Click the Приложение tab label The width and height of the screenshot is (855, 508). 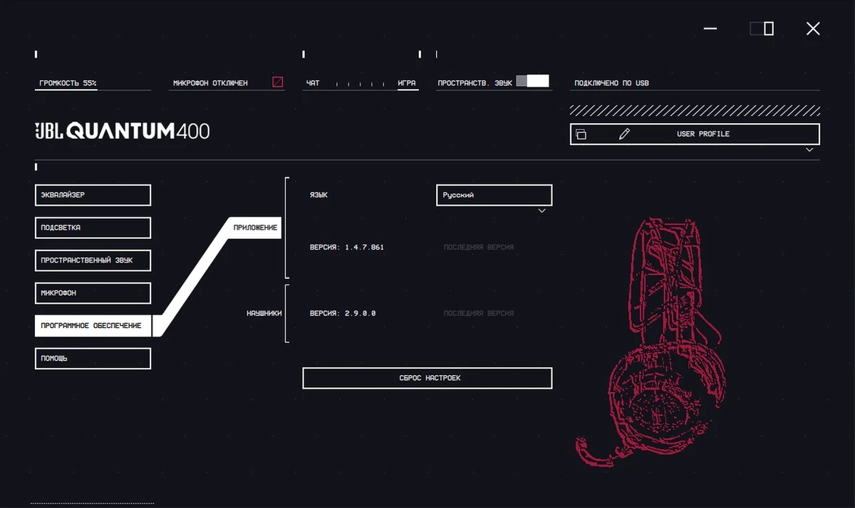pyautogui.click(x=255, y=228)
